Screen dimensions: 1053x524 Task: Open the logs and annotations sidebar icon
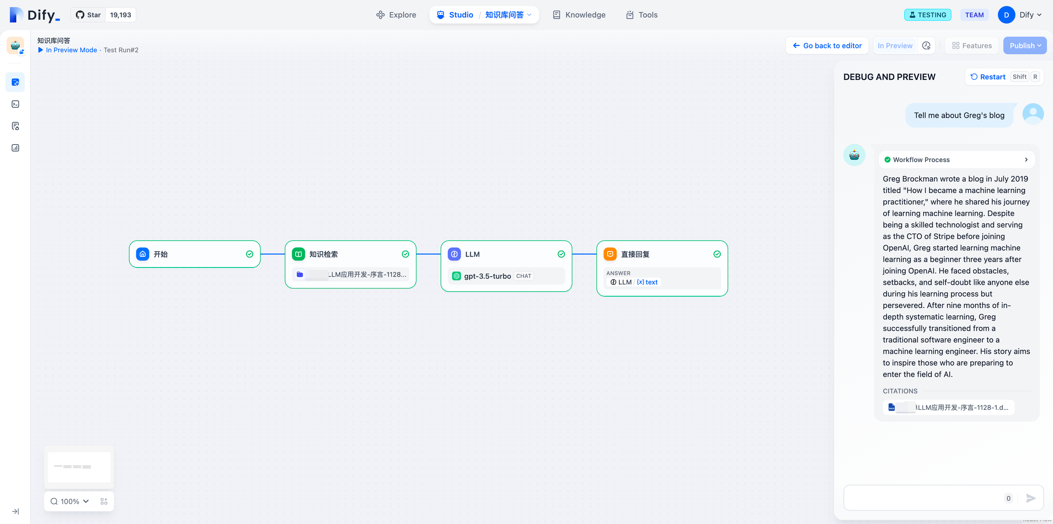(x=15, y=126)
